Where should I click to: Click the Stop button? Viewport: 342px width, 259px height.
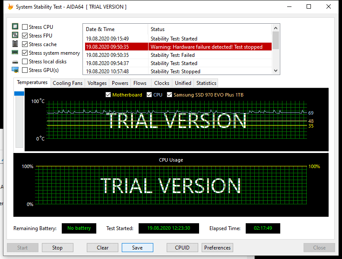57,248
